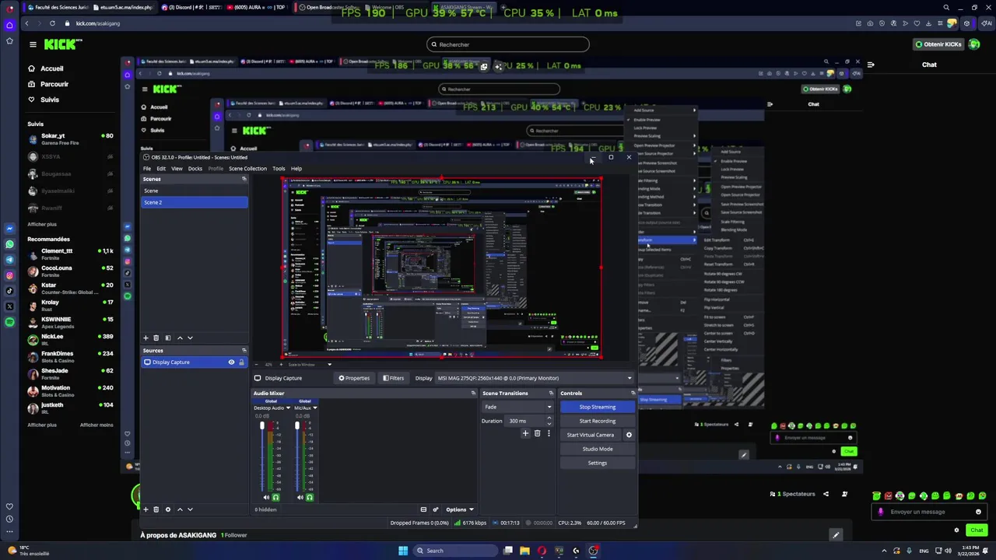The image size is (996, 560).
Task: Move source down in Sources list
Action: click(190, 509)
